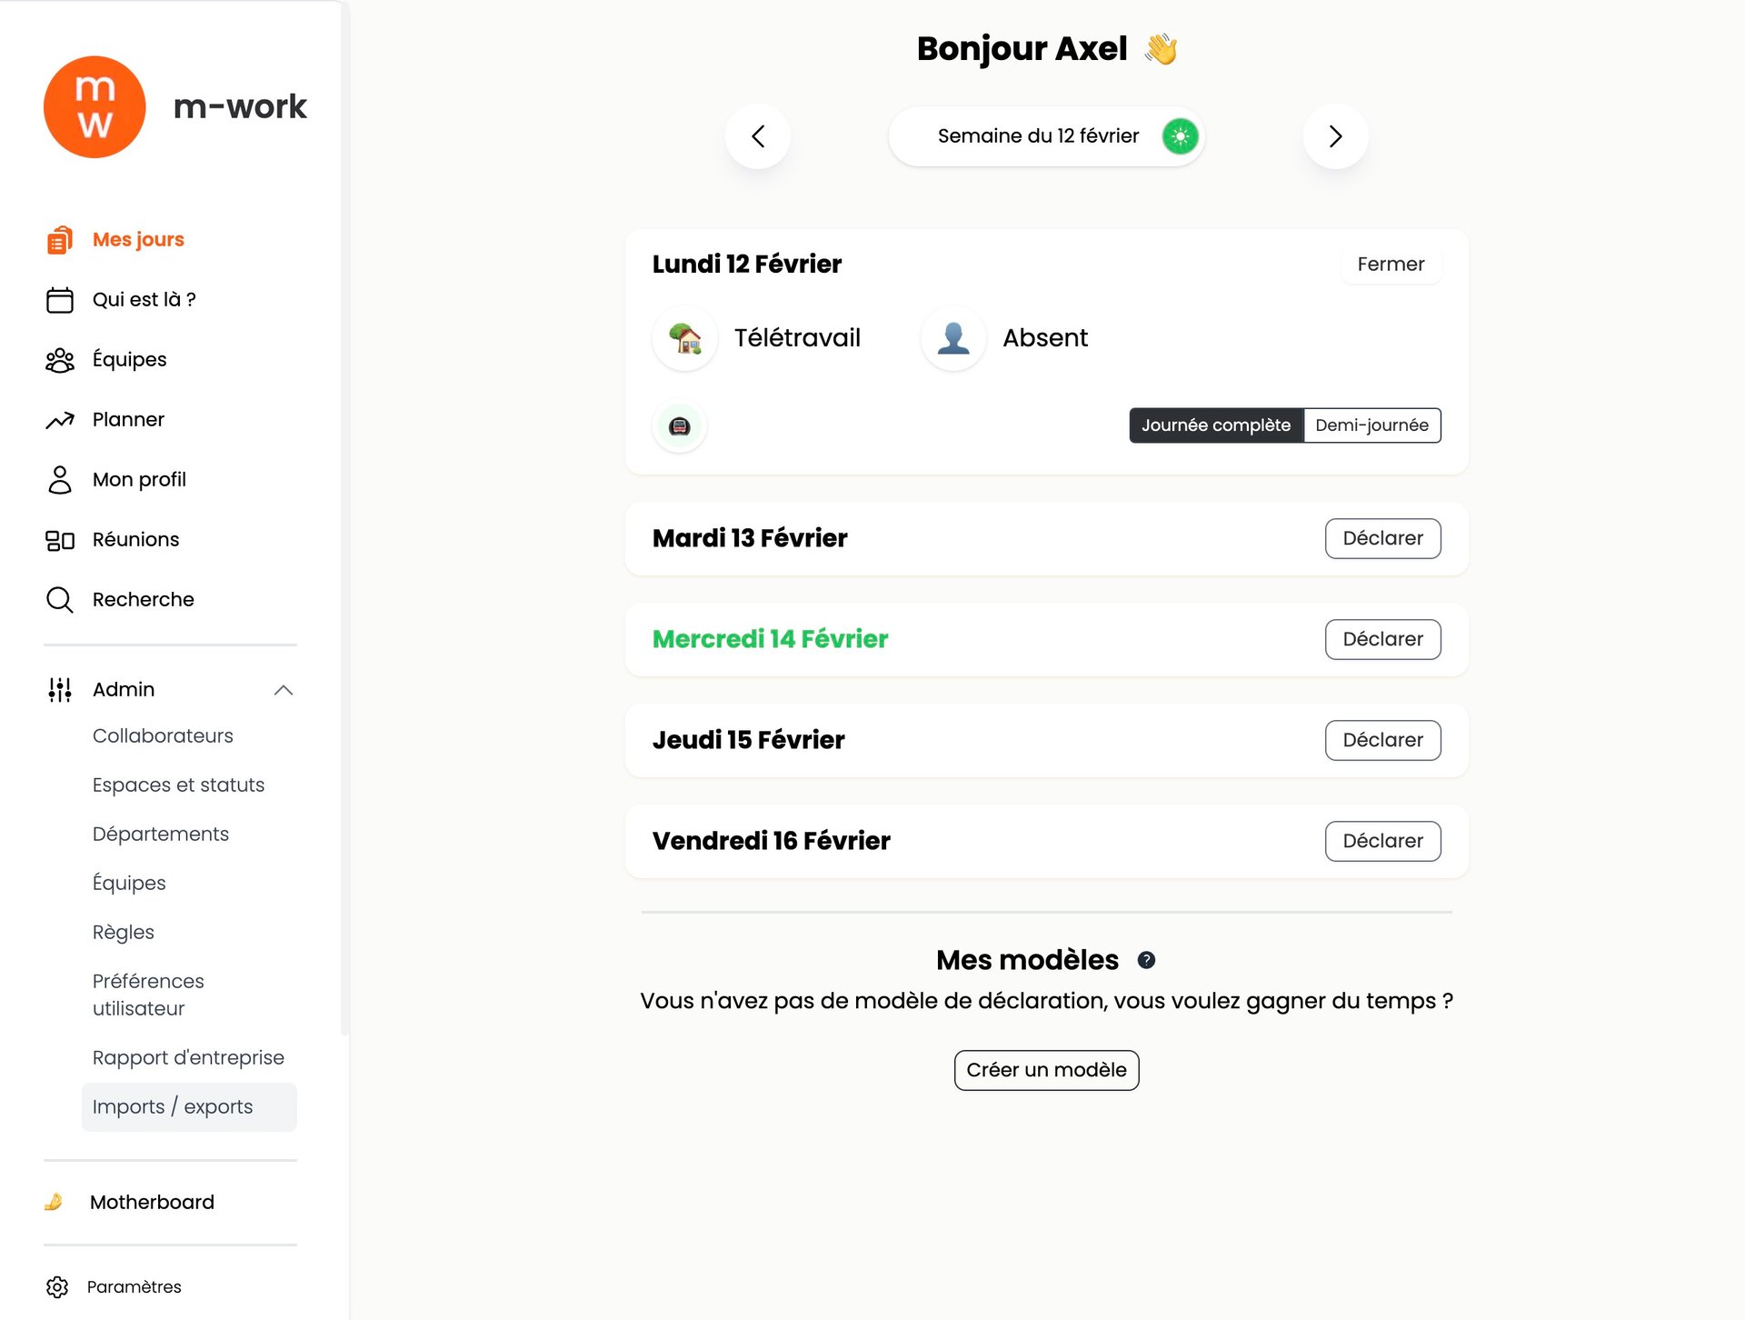Viewport: 1745px width, 1320px height.
Task: Click the m-work orange logo
Action: click(x=95, y=107)
